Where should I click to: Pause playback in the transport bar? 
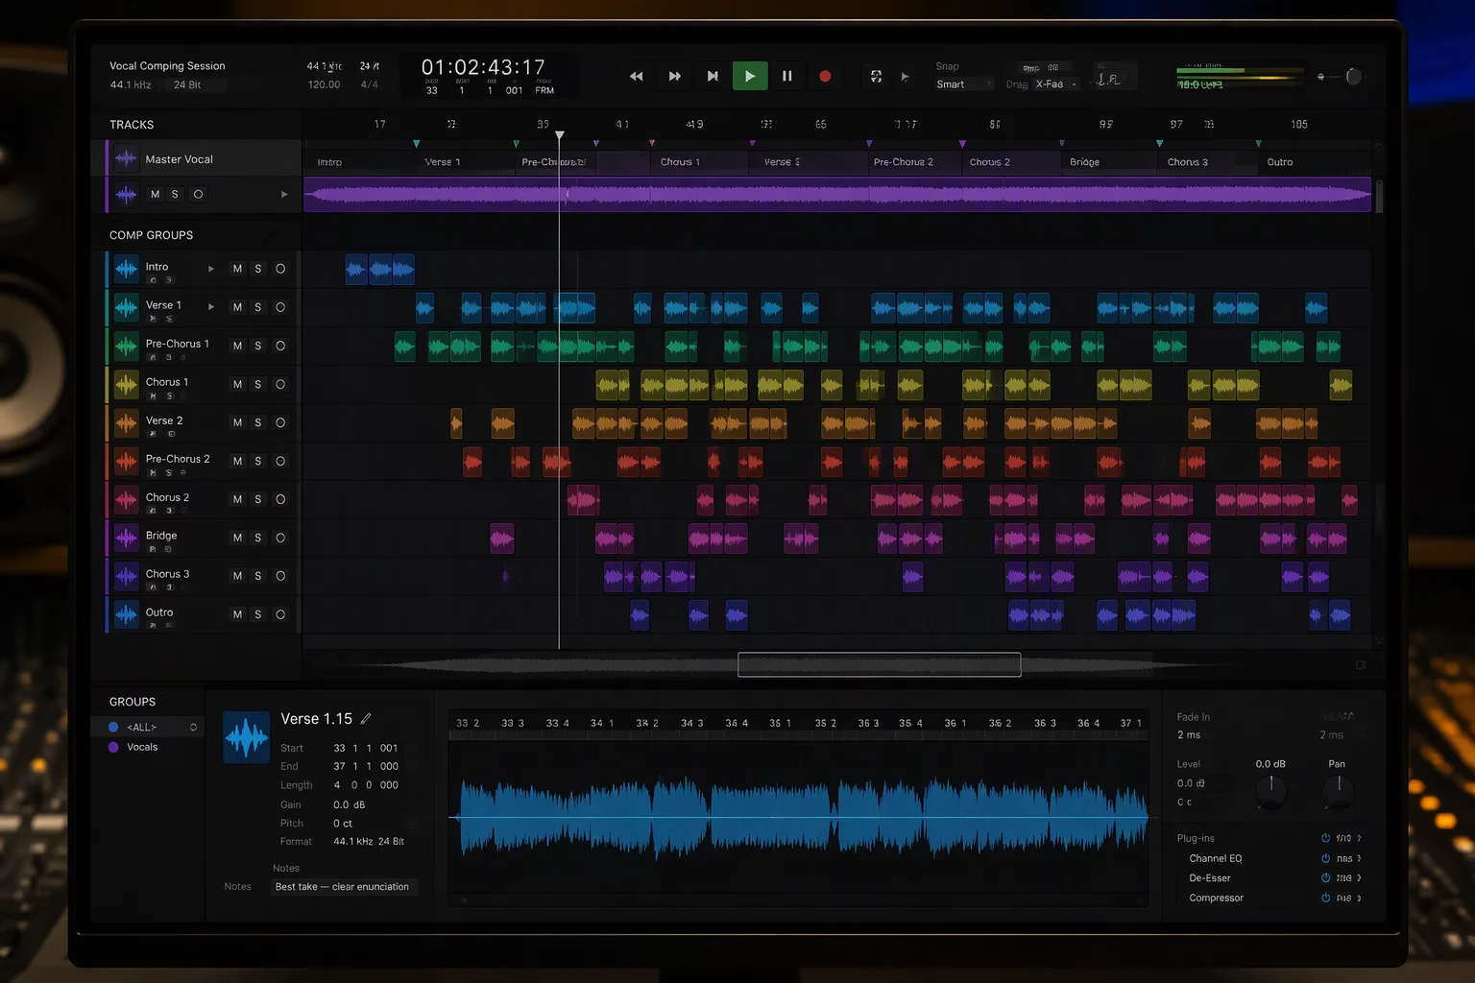pos(787,76)
